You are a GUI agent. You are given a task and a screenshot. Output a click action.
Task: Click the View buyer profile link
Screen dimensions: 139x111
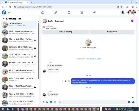(x=95, y=59)
